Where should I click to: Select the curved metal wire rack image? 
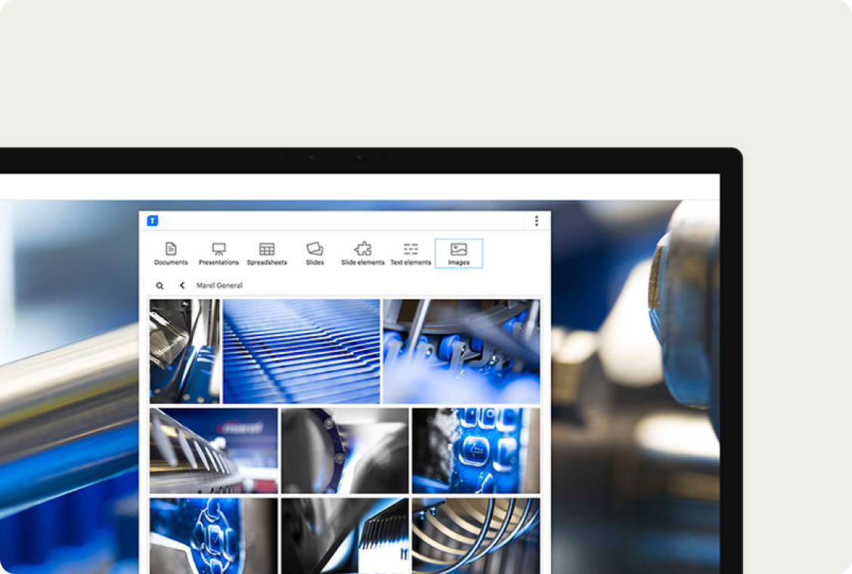point(476,535)
